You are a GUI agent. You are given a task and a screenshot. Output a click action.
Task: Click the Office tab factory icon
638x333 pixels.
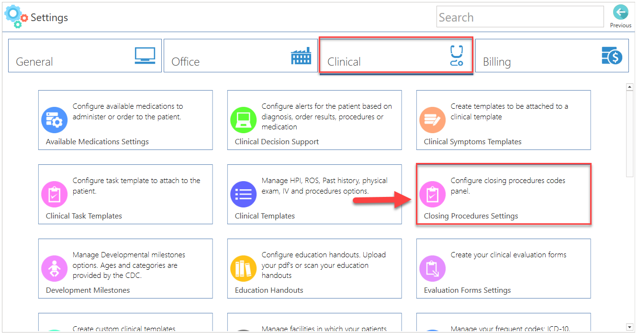pos(301,56)
